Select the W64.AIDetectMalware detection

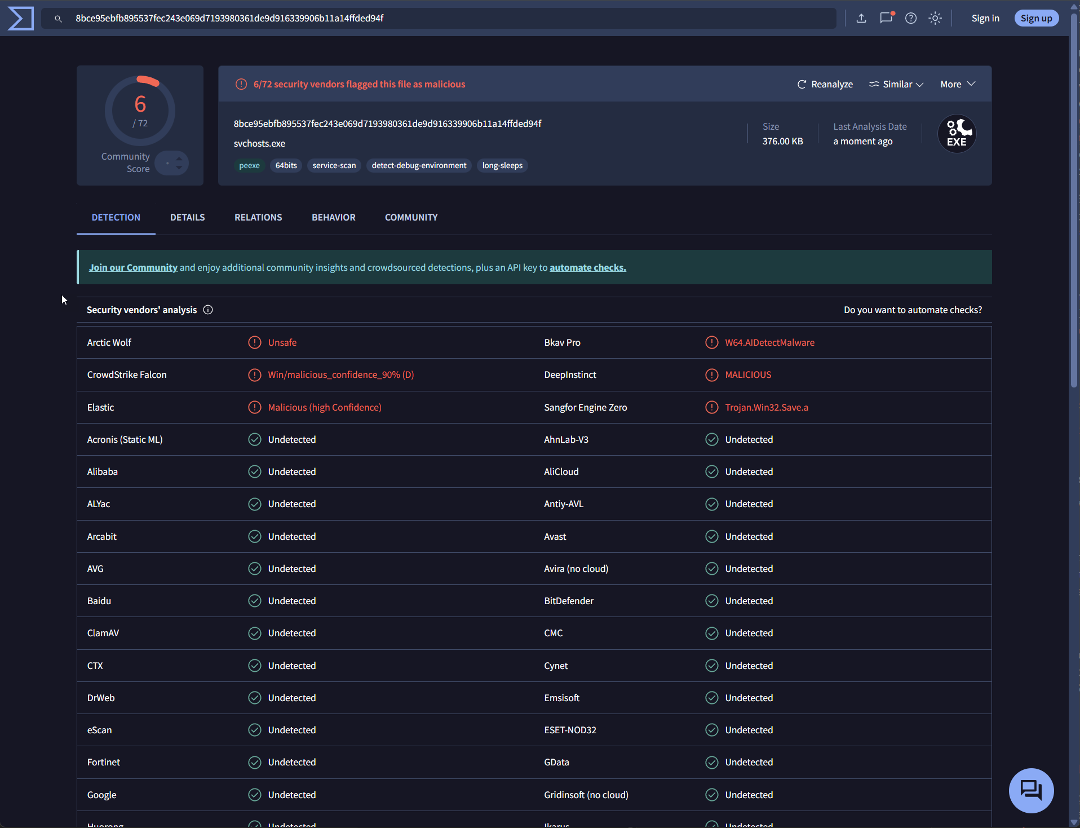[769, 342]
